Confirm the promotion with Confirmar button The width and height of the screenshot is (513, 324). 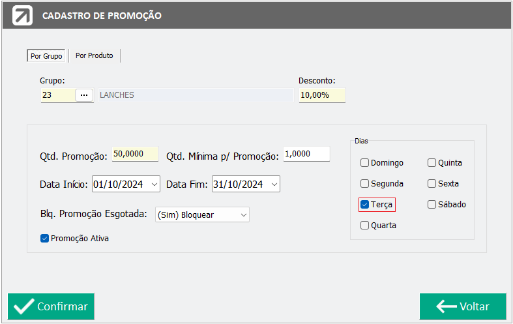pyautogui.click(x=51, y=306)
